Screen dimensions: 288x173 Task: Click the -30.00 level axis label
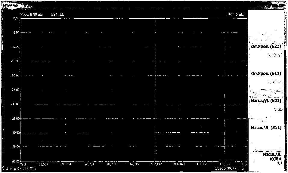tap(16, 104)
